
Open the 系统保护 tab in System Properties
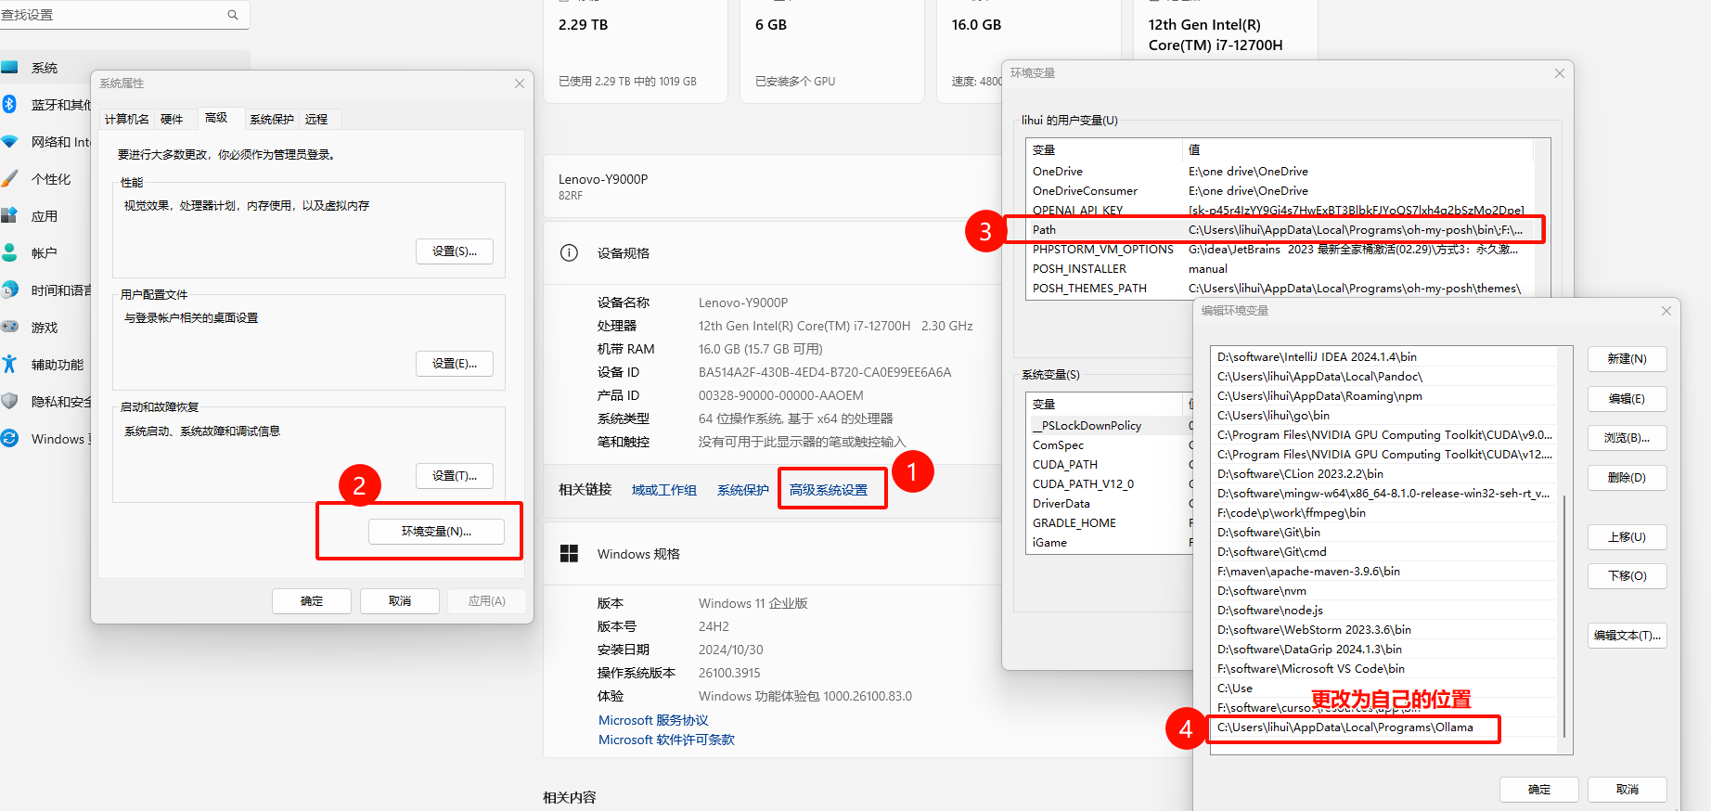[x=271, y=119]
